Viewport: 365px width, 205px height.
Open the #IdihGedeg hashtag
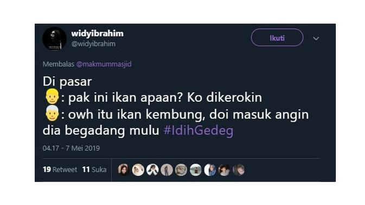tap(198, 130)
